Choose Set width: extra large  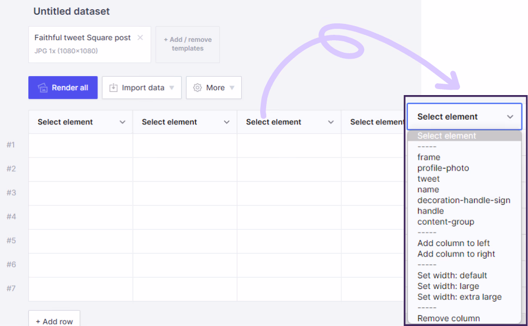[x=459, y=297]
